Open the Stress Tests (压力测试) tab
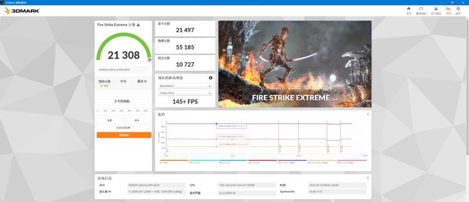Screen dimensions: 469x202 click(x=436, y=11)
